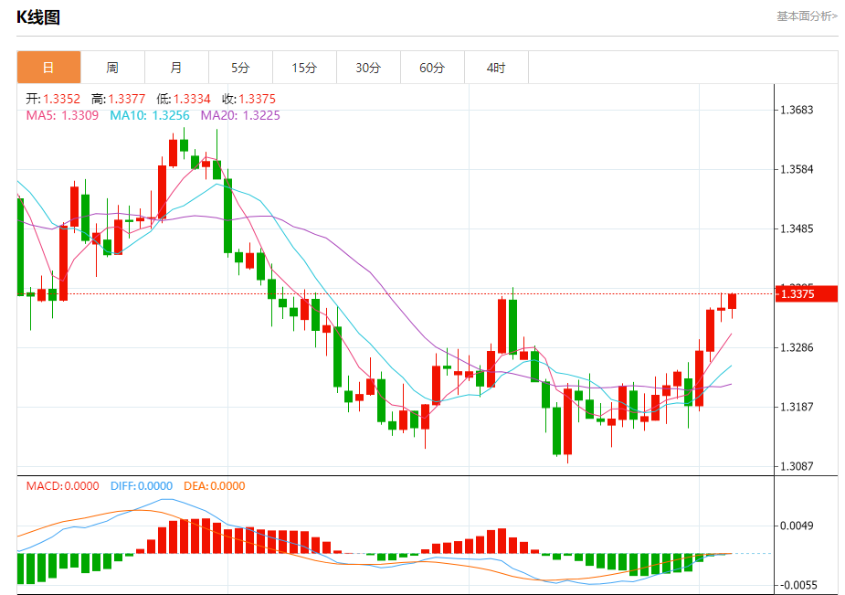
Task: Click the DIFF:0.0000 indicator label
Action: tap(142, 486)
